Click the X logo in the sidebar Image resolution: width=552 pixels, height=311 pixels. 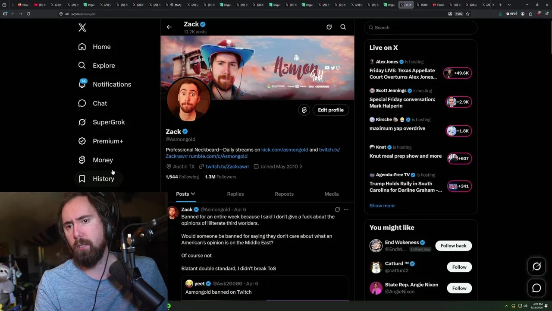[x=82, y=28]
